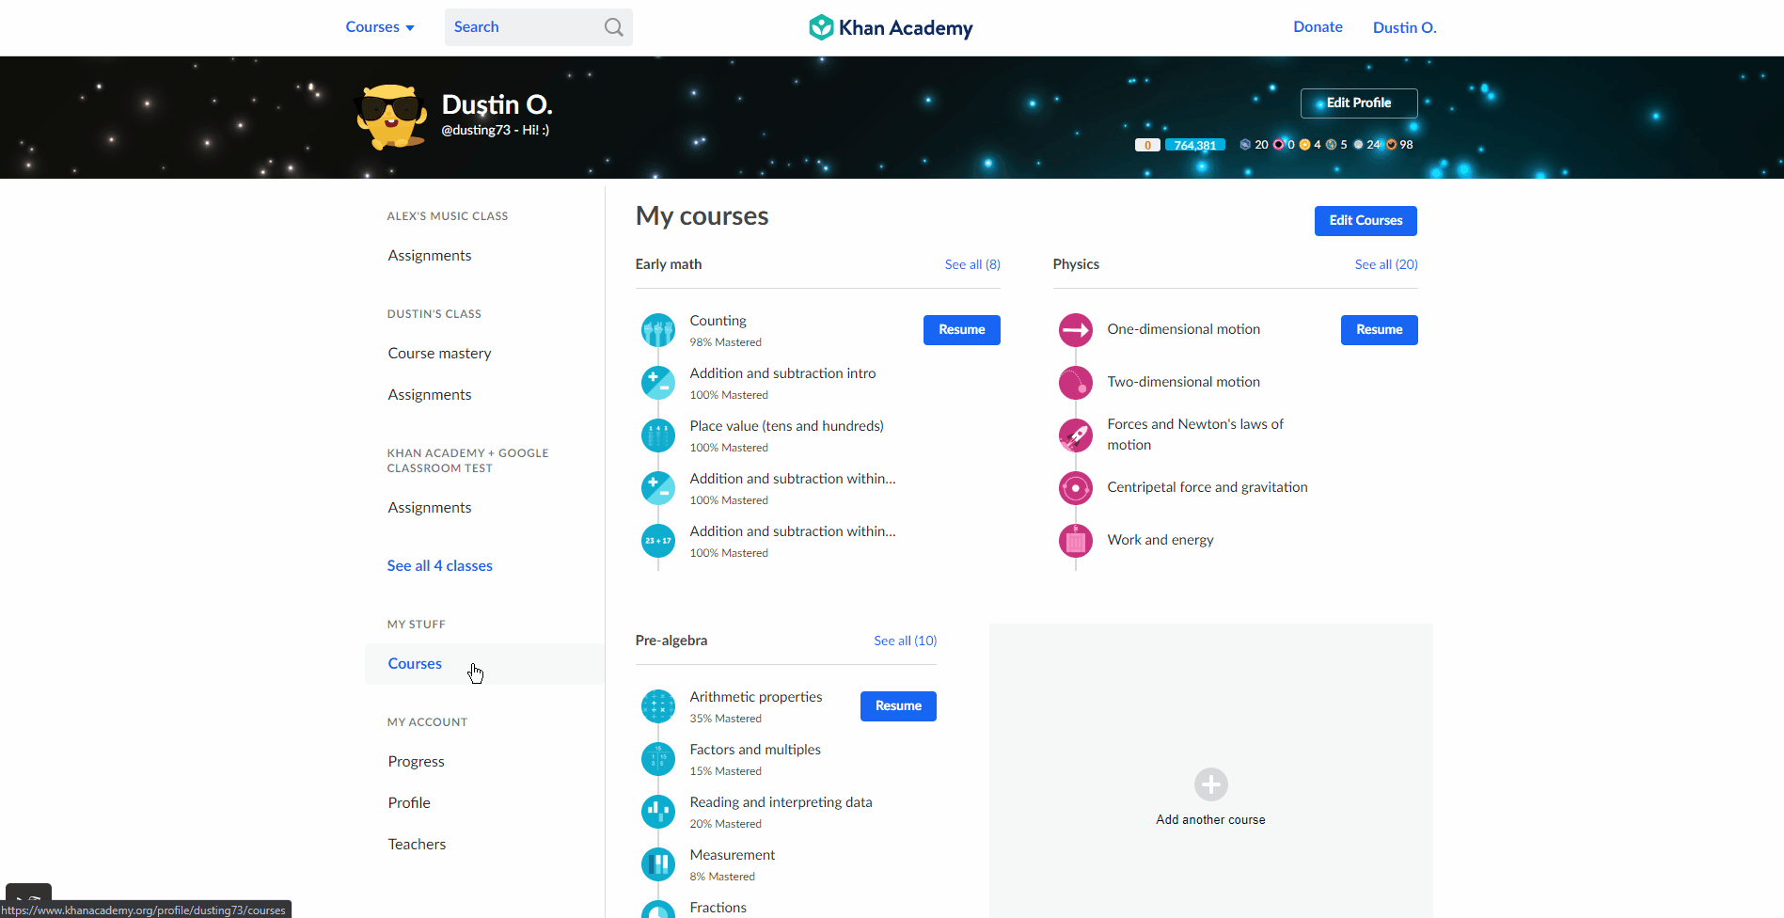Click Add another course card
The image size is (1784, 918).
click(1211, 770)
